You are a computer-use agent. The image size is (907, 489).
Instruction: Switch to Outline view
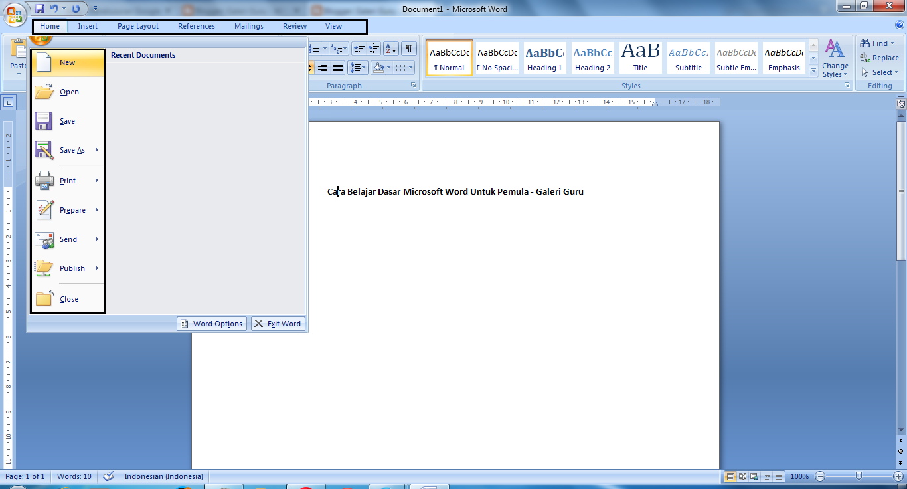click(767, 476)
